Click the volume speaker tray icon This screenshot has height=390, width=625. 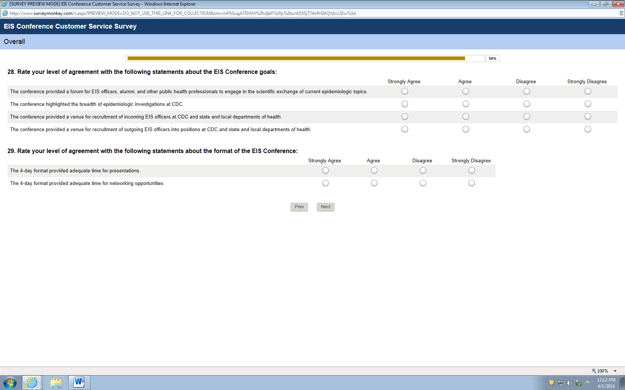tap(569, 383)
